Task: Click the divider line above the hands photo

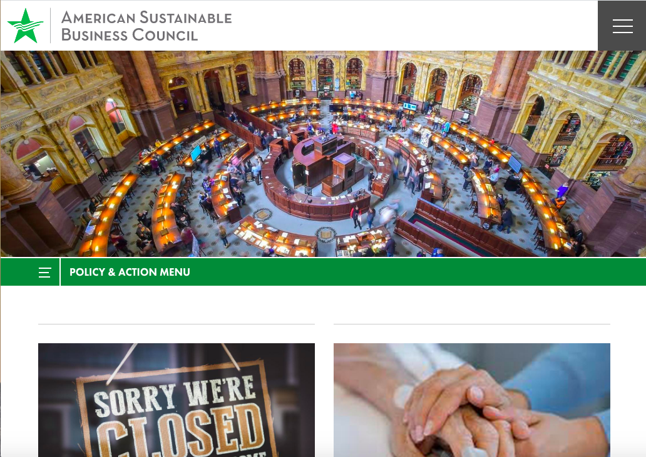Action: [x=472, y=324]
